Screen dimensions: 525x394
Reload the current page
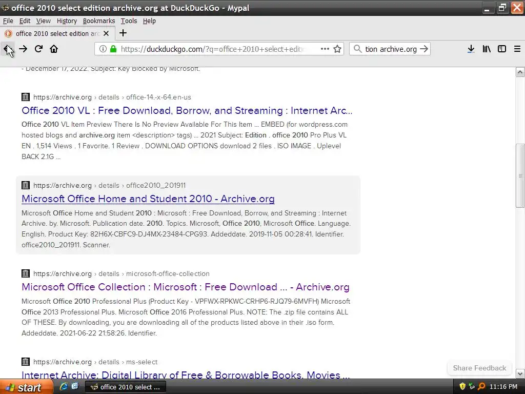tap(38, 49)
